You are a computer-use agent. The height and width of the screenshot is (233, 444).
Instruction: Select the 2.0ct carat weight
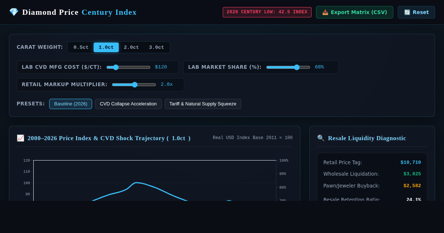(131, 47)
